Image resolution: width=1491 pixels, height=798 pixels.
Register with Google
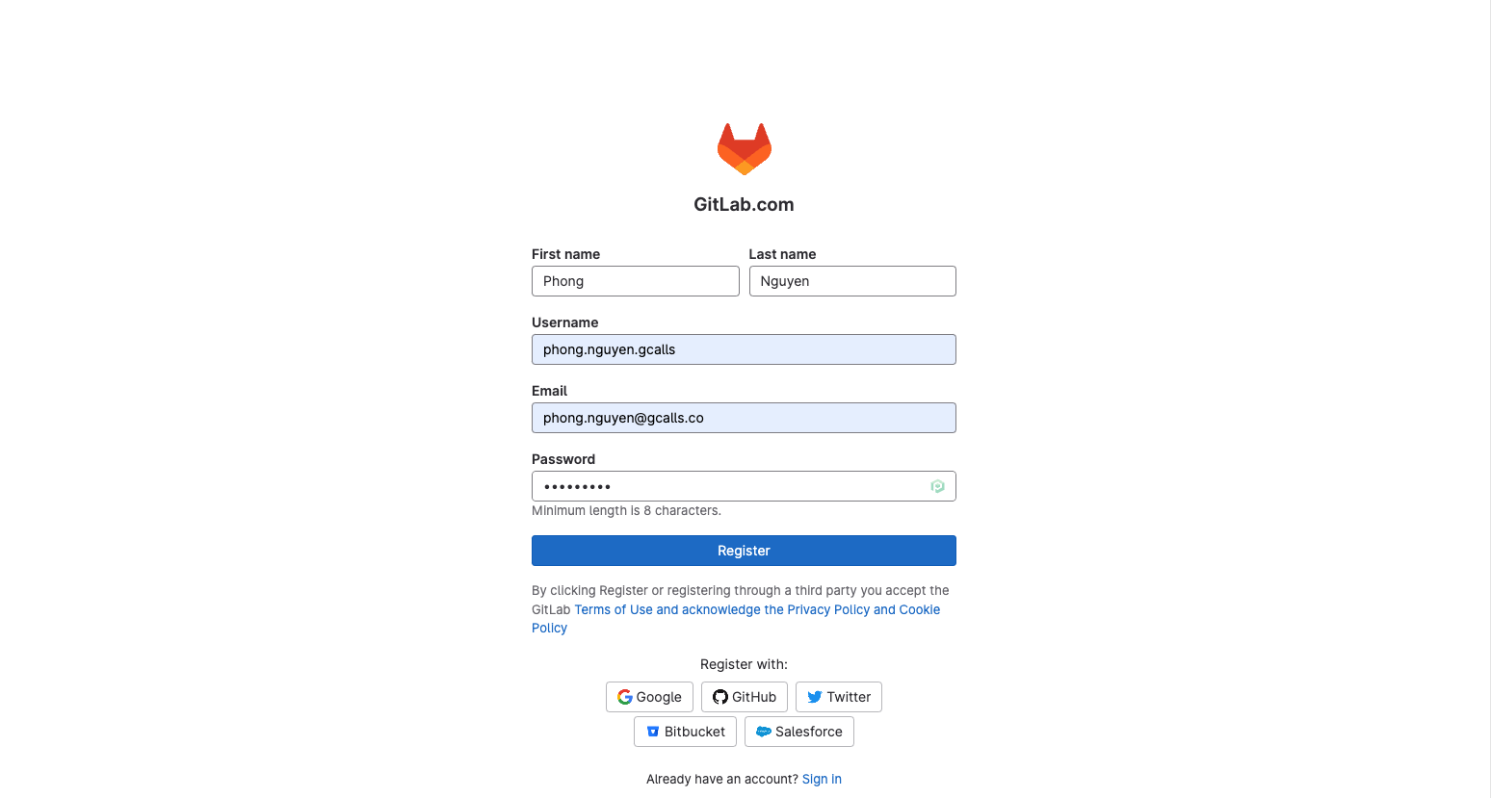[649, 697]
